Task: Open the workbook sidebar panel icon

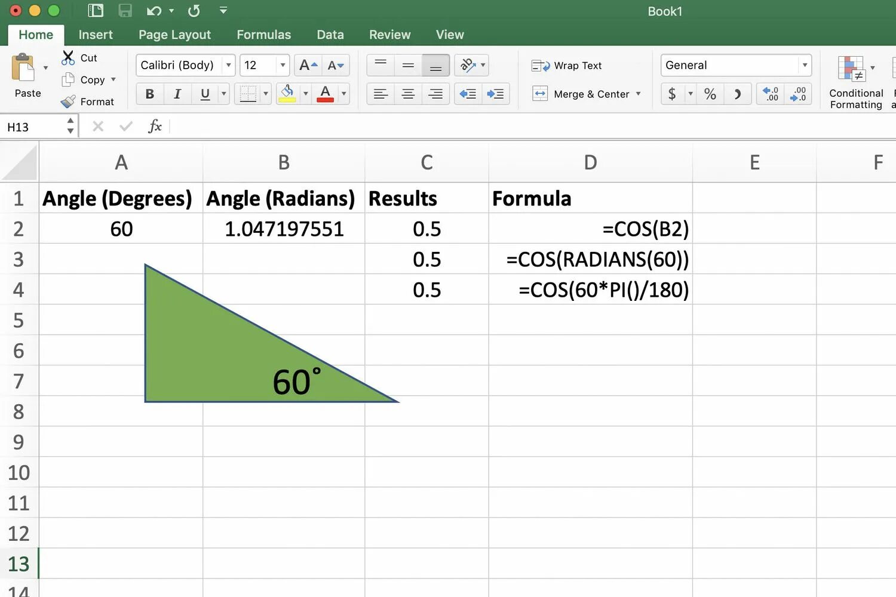Action: 95,11
